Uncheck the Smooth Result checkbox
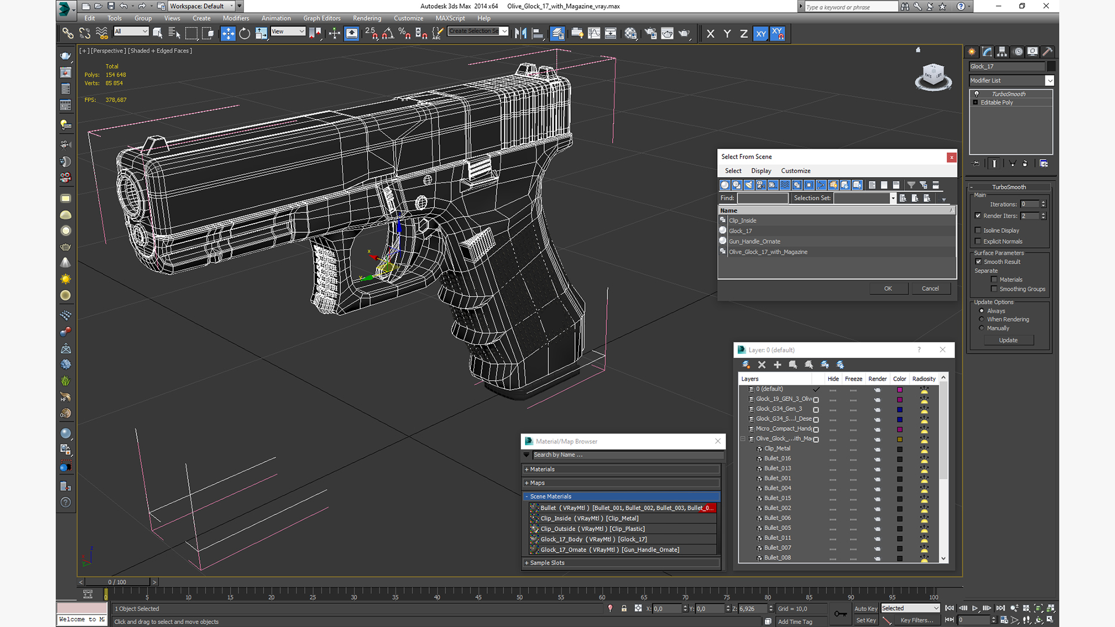 point(979,262)
